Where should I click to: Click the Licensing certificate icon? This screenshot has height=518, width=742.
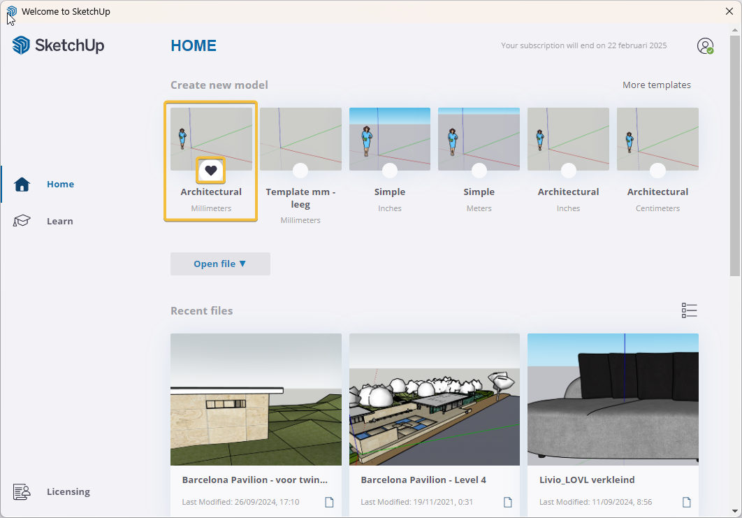coord(22,492)
